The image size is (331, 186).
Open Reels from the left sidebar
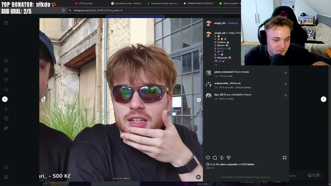click(6, 70)
